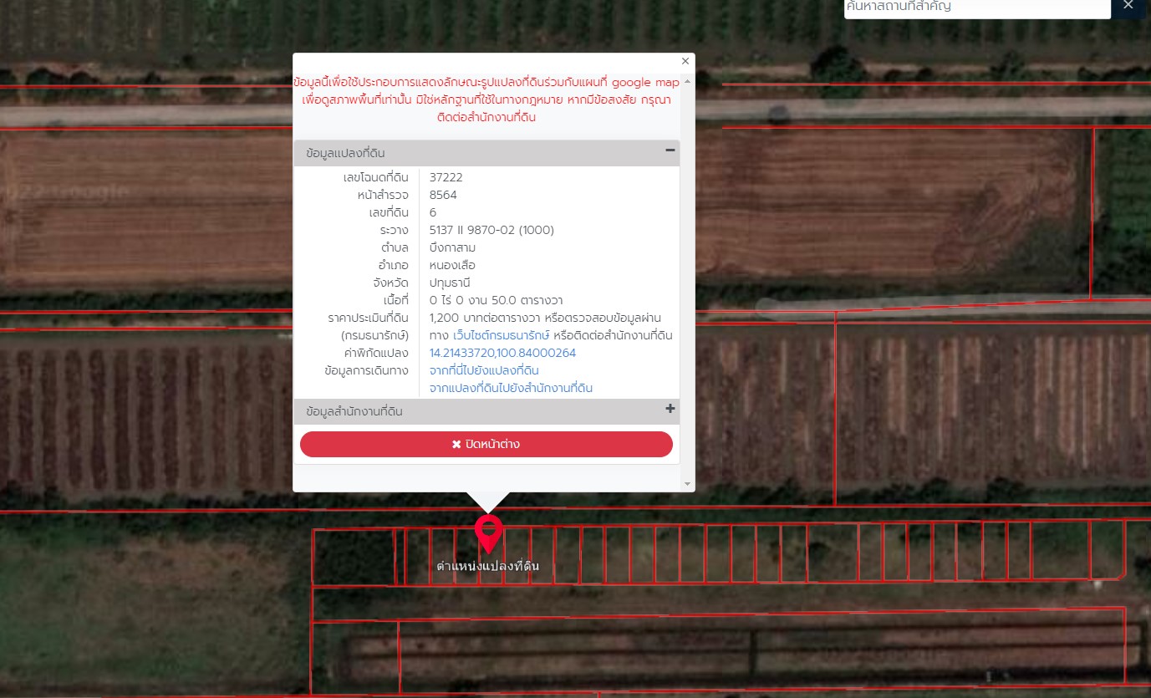Image resolution: width=1151 pixels, height=698 pixels.
Task: Clear the place search with the X icon
Action: pyautogui.click(x=1128, y=6)
